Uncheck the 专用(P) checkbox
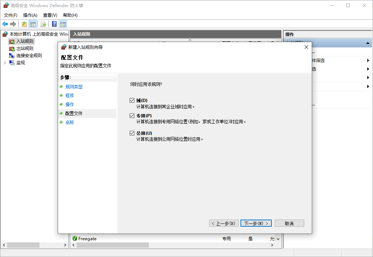 point(132,115)
